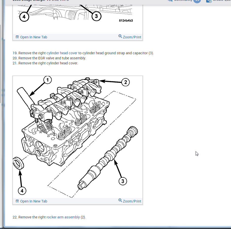This screenshot has height=229, width=231.
Task: Click the Create Quote icon in the header
Action: click(x=209, y=1)
